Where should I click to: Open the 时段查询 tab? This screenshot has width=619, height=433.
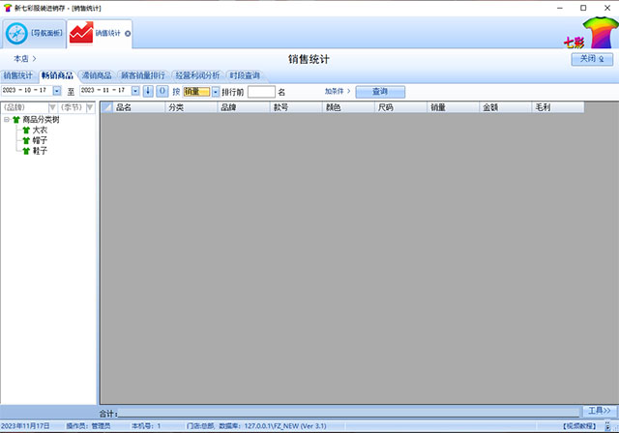tap(245, 75)
